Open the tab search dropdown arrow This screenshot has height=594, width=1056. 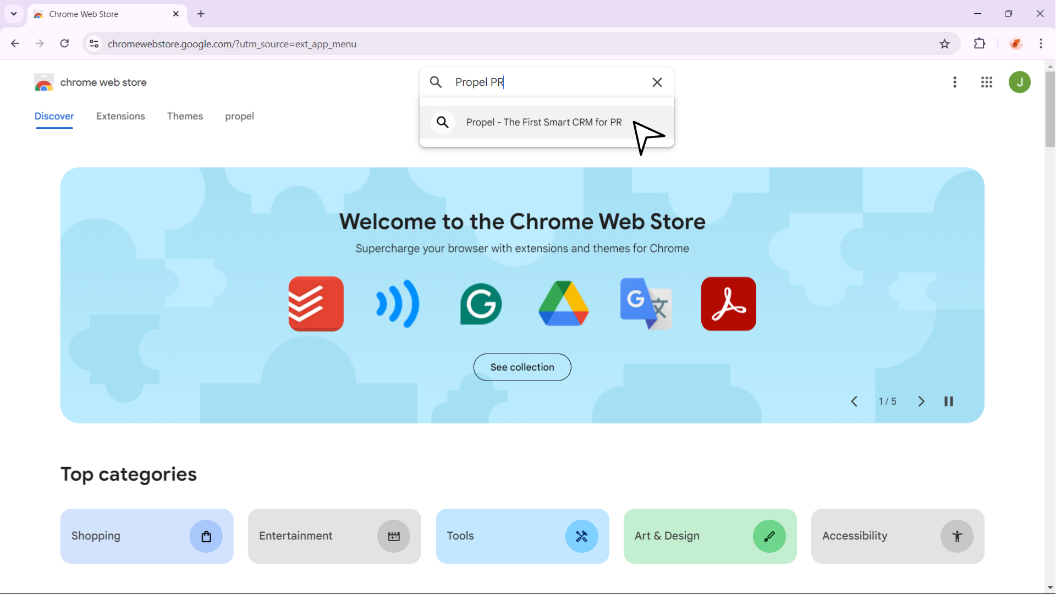click(14, 14)
